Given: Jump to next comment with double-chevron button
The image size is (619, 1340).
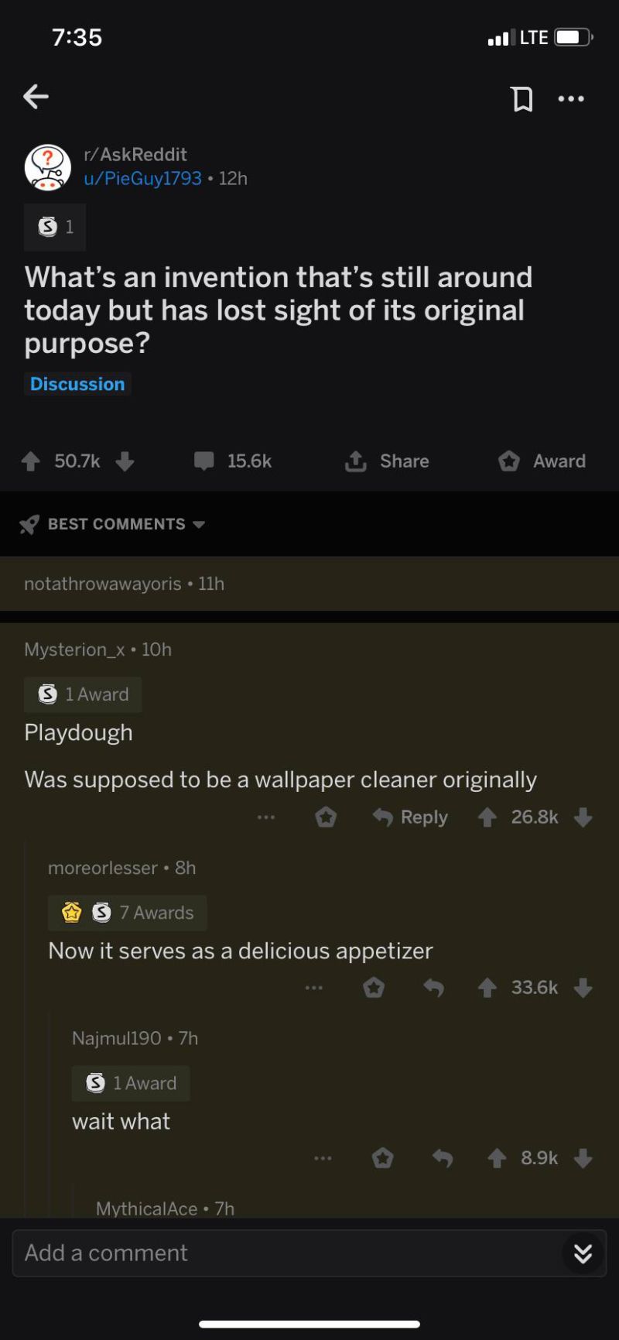Looking at the screenshot, I should click(x=583, y=1253).
